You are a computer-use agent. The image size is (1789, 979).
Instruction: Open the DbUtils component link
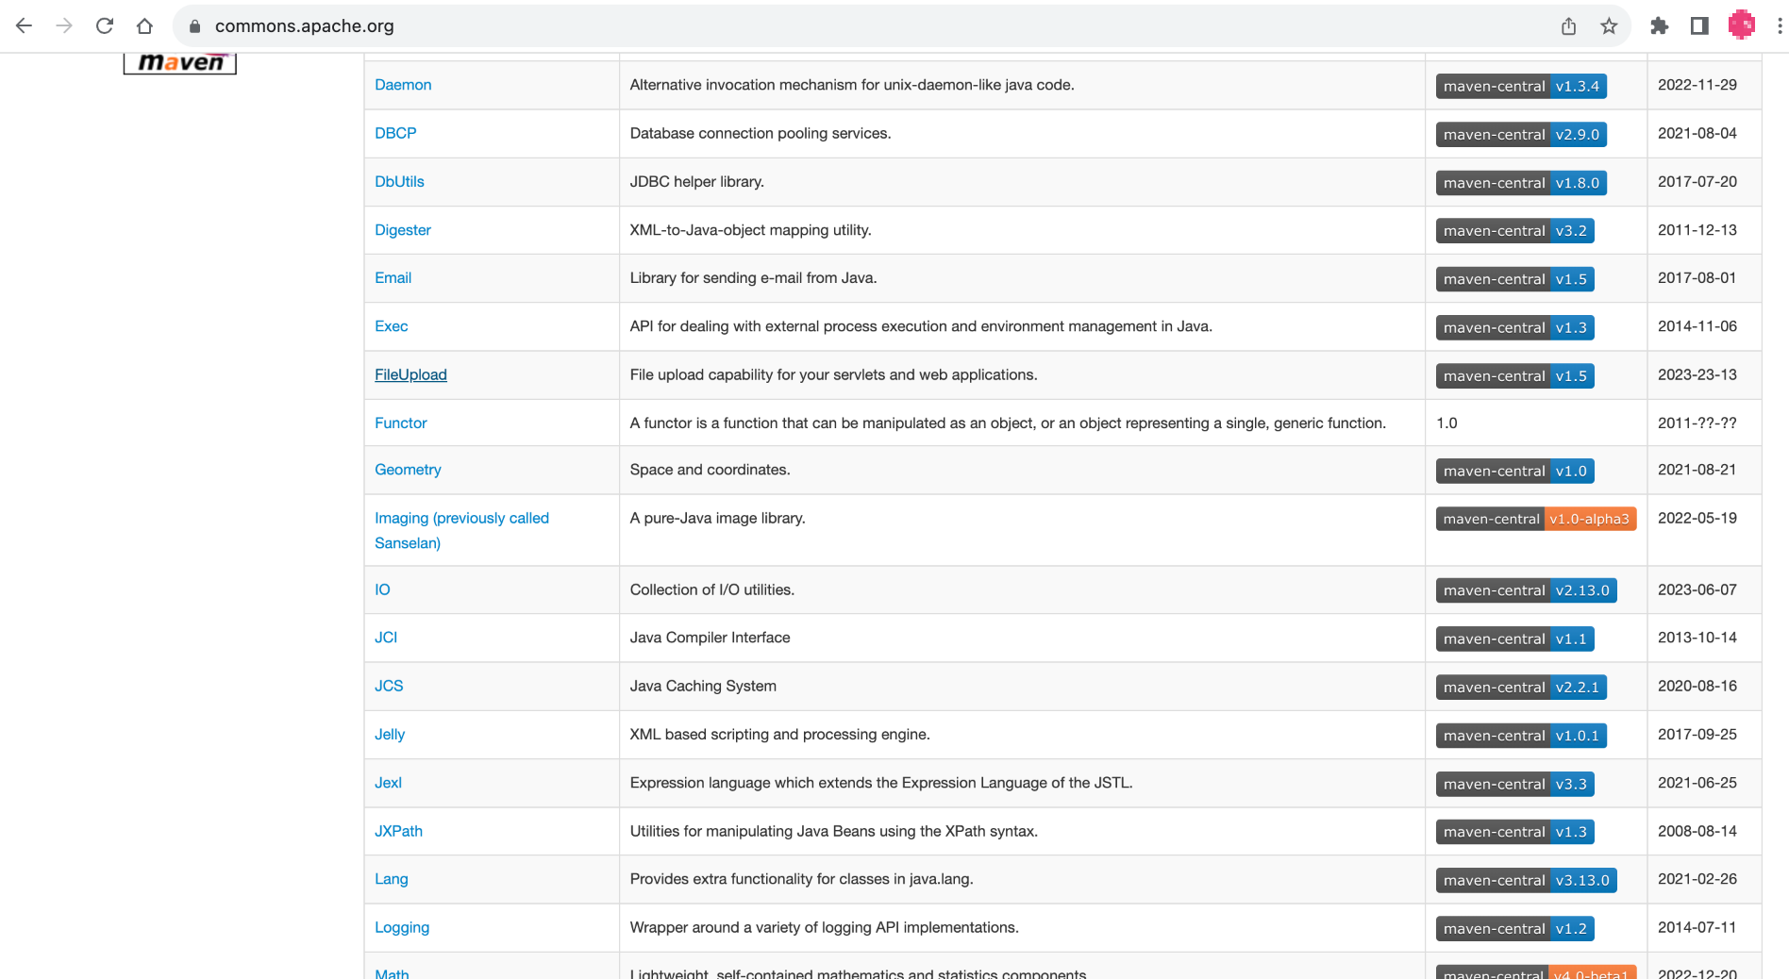[399, 181]
